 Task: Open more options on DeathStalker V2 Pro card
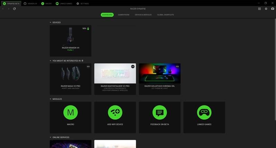click(133, 67)
